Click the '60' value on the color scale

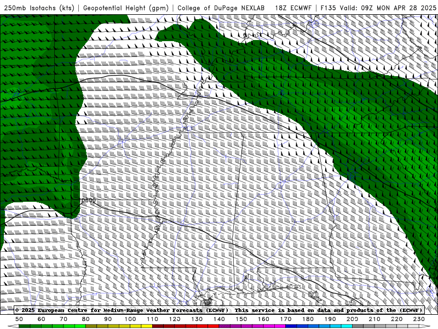[x=42, y=319]
